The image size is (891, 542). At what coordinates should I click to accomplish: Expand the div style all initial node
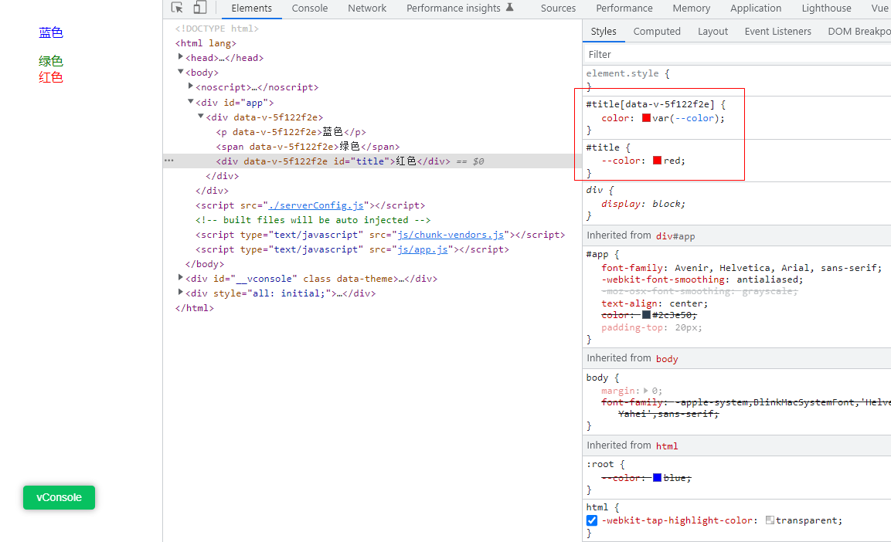pyautogui.click(x=180, y=293)
